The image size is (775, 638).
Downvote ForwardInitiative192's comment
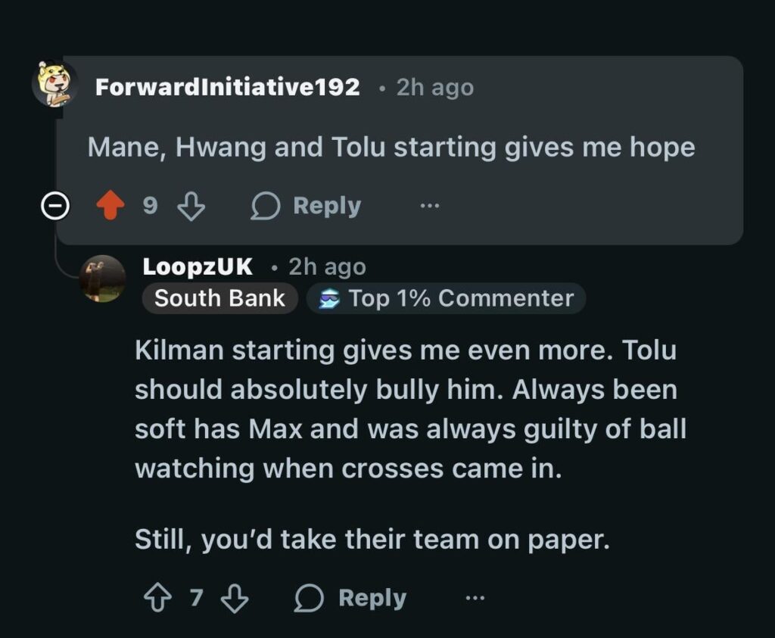(x=191, y=204)
